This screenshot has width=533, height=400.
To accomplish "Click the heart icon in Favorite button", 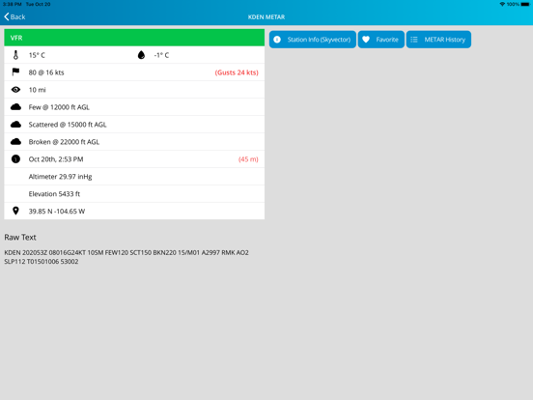I will click(x=366, y=40).
